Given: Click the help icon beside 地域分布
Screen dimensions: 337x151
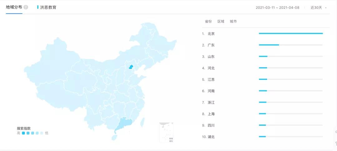Looking at the screenshot, I should tap(26, 7).
